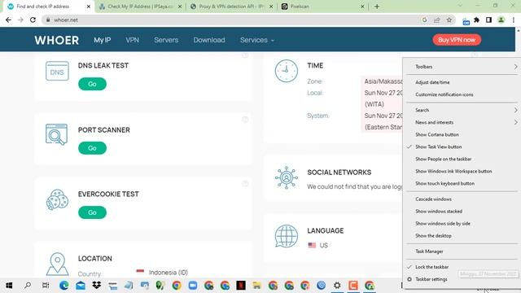Open Settings gear on taskbar

pyautogui.click(x=337, y=286)
